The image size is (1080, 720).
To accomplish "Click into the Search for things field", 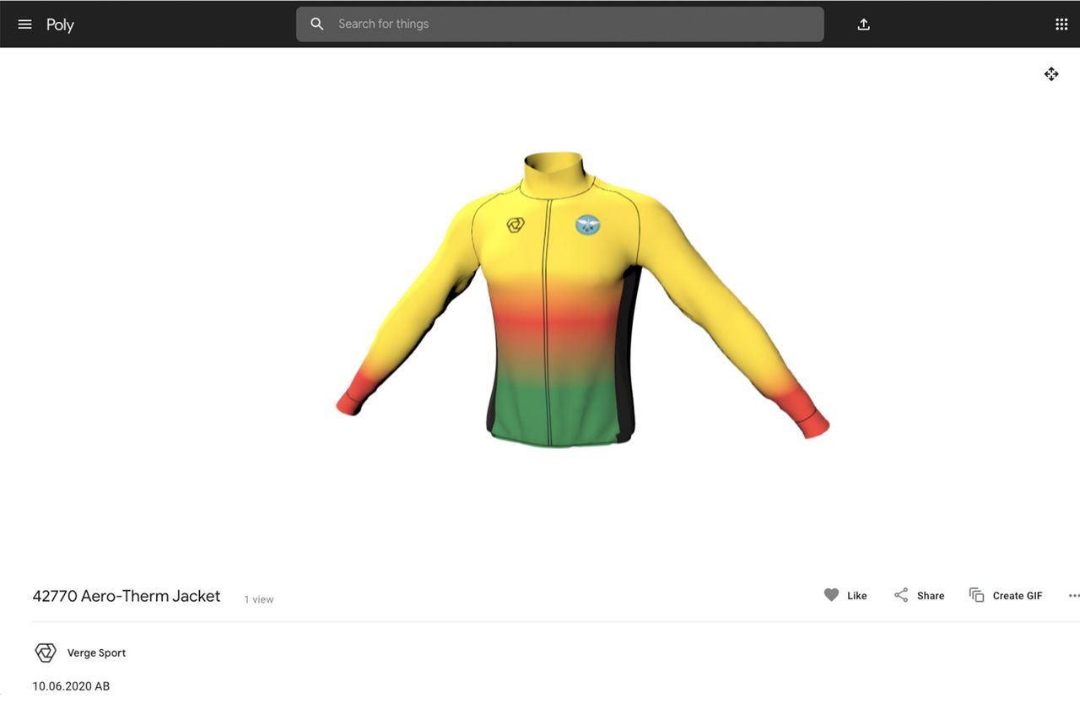I will click(559, 24).
